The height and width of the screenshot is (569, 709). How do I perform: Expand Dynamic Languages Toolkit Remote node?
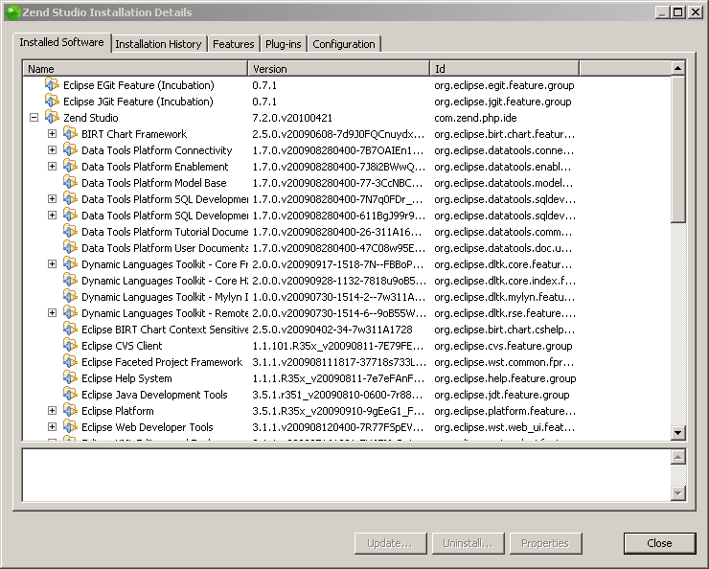tap(52, 312)
